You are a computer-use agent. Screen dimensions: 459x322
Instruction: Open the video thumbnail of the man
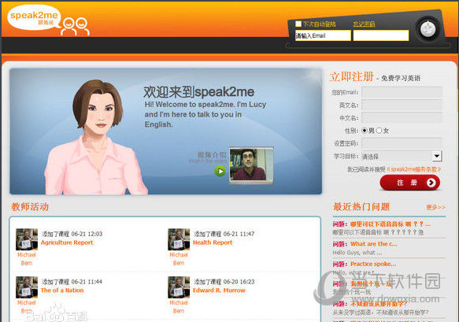[x=251, y=165]
